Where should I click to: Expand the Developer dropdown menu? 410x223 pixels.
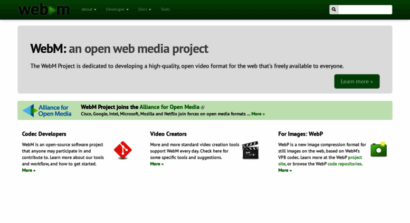[x=117, y=9]
